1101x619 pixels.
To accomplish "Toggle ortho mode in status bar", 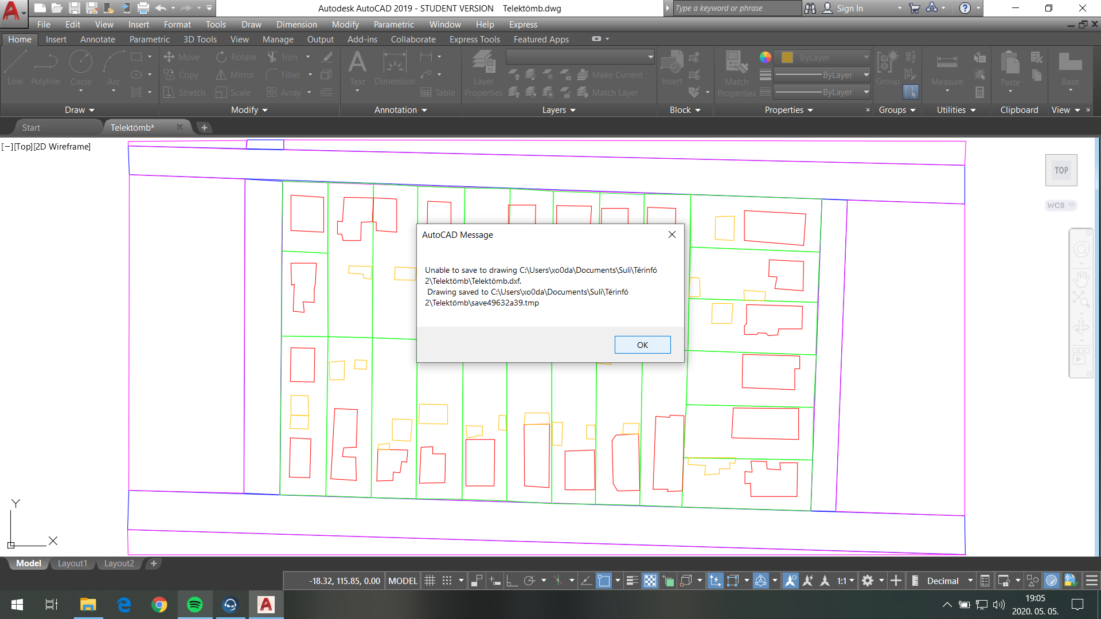I will [512, 581].
